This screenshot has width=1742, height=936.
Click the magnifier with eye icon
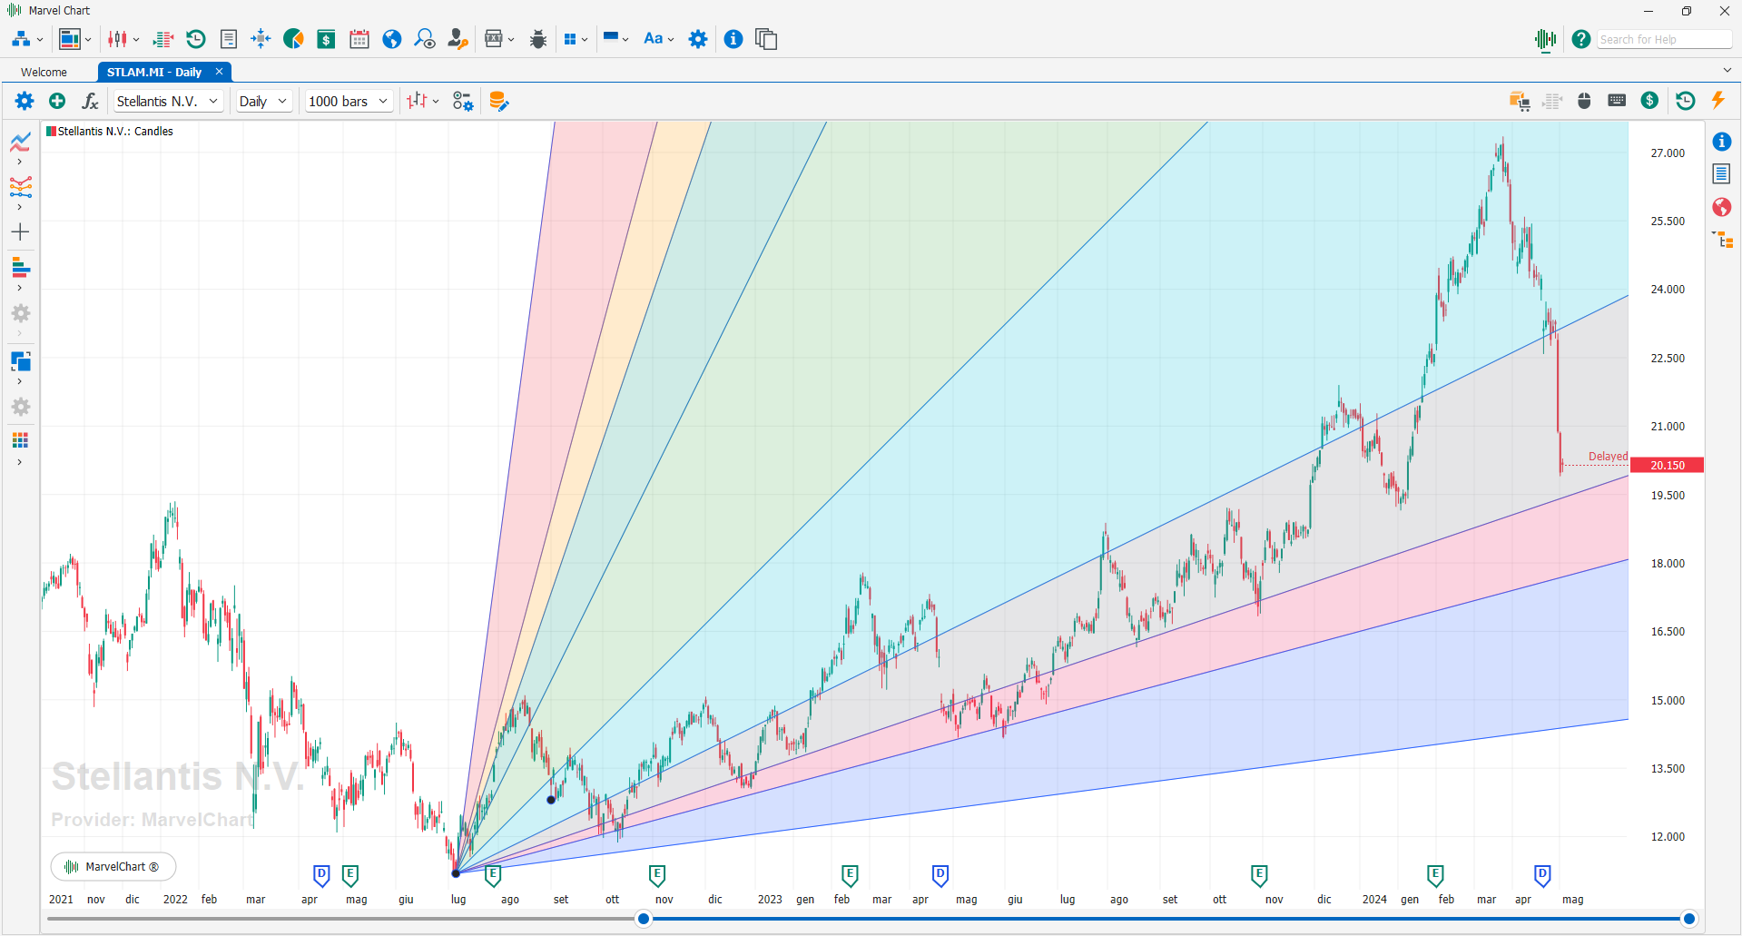point(425,39)
